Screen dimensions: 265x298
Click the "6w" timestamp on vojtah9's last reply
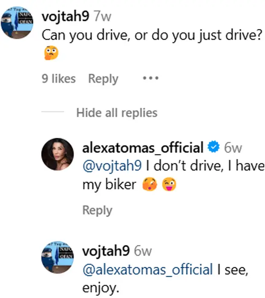(143, 251)
